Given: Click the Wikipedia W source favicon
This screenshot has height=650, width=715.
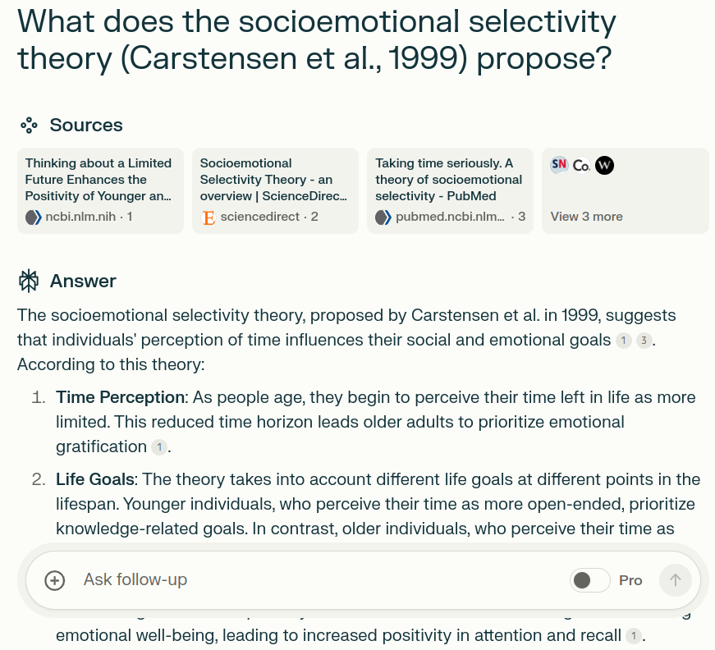Looking at the screenshot, I should coord(604,165).
